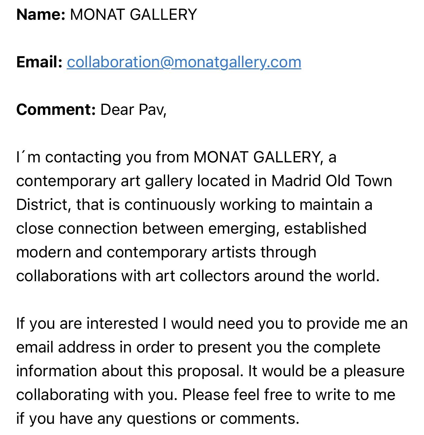Click the words "Madrid Old Town"
Viewport: 424px width, 435px height.
click(332, 181)
